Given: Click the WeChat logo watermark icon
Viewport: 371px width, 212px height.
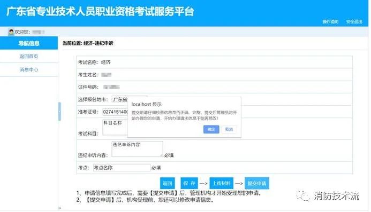Looking at the screenshot, I should [303, 196].
